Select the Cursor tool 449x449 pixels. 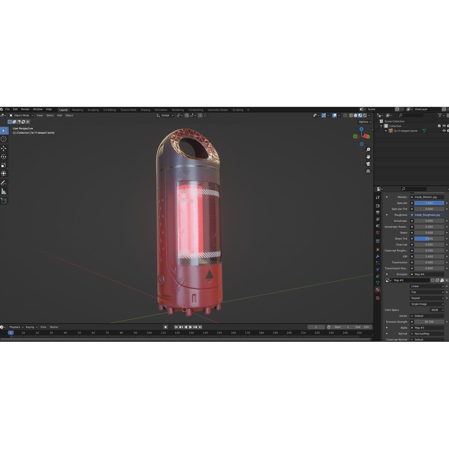(x=3, y=139)
